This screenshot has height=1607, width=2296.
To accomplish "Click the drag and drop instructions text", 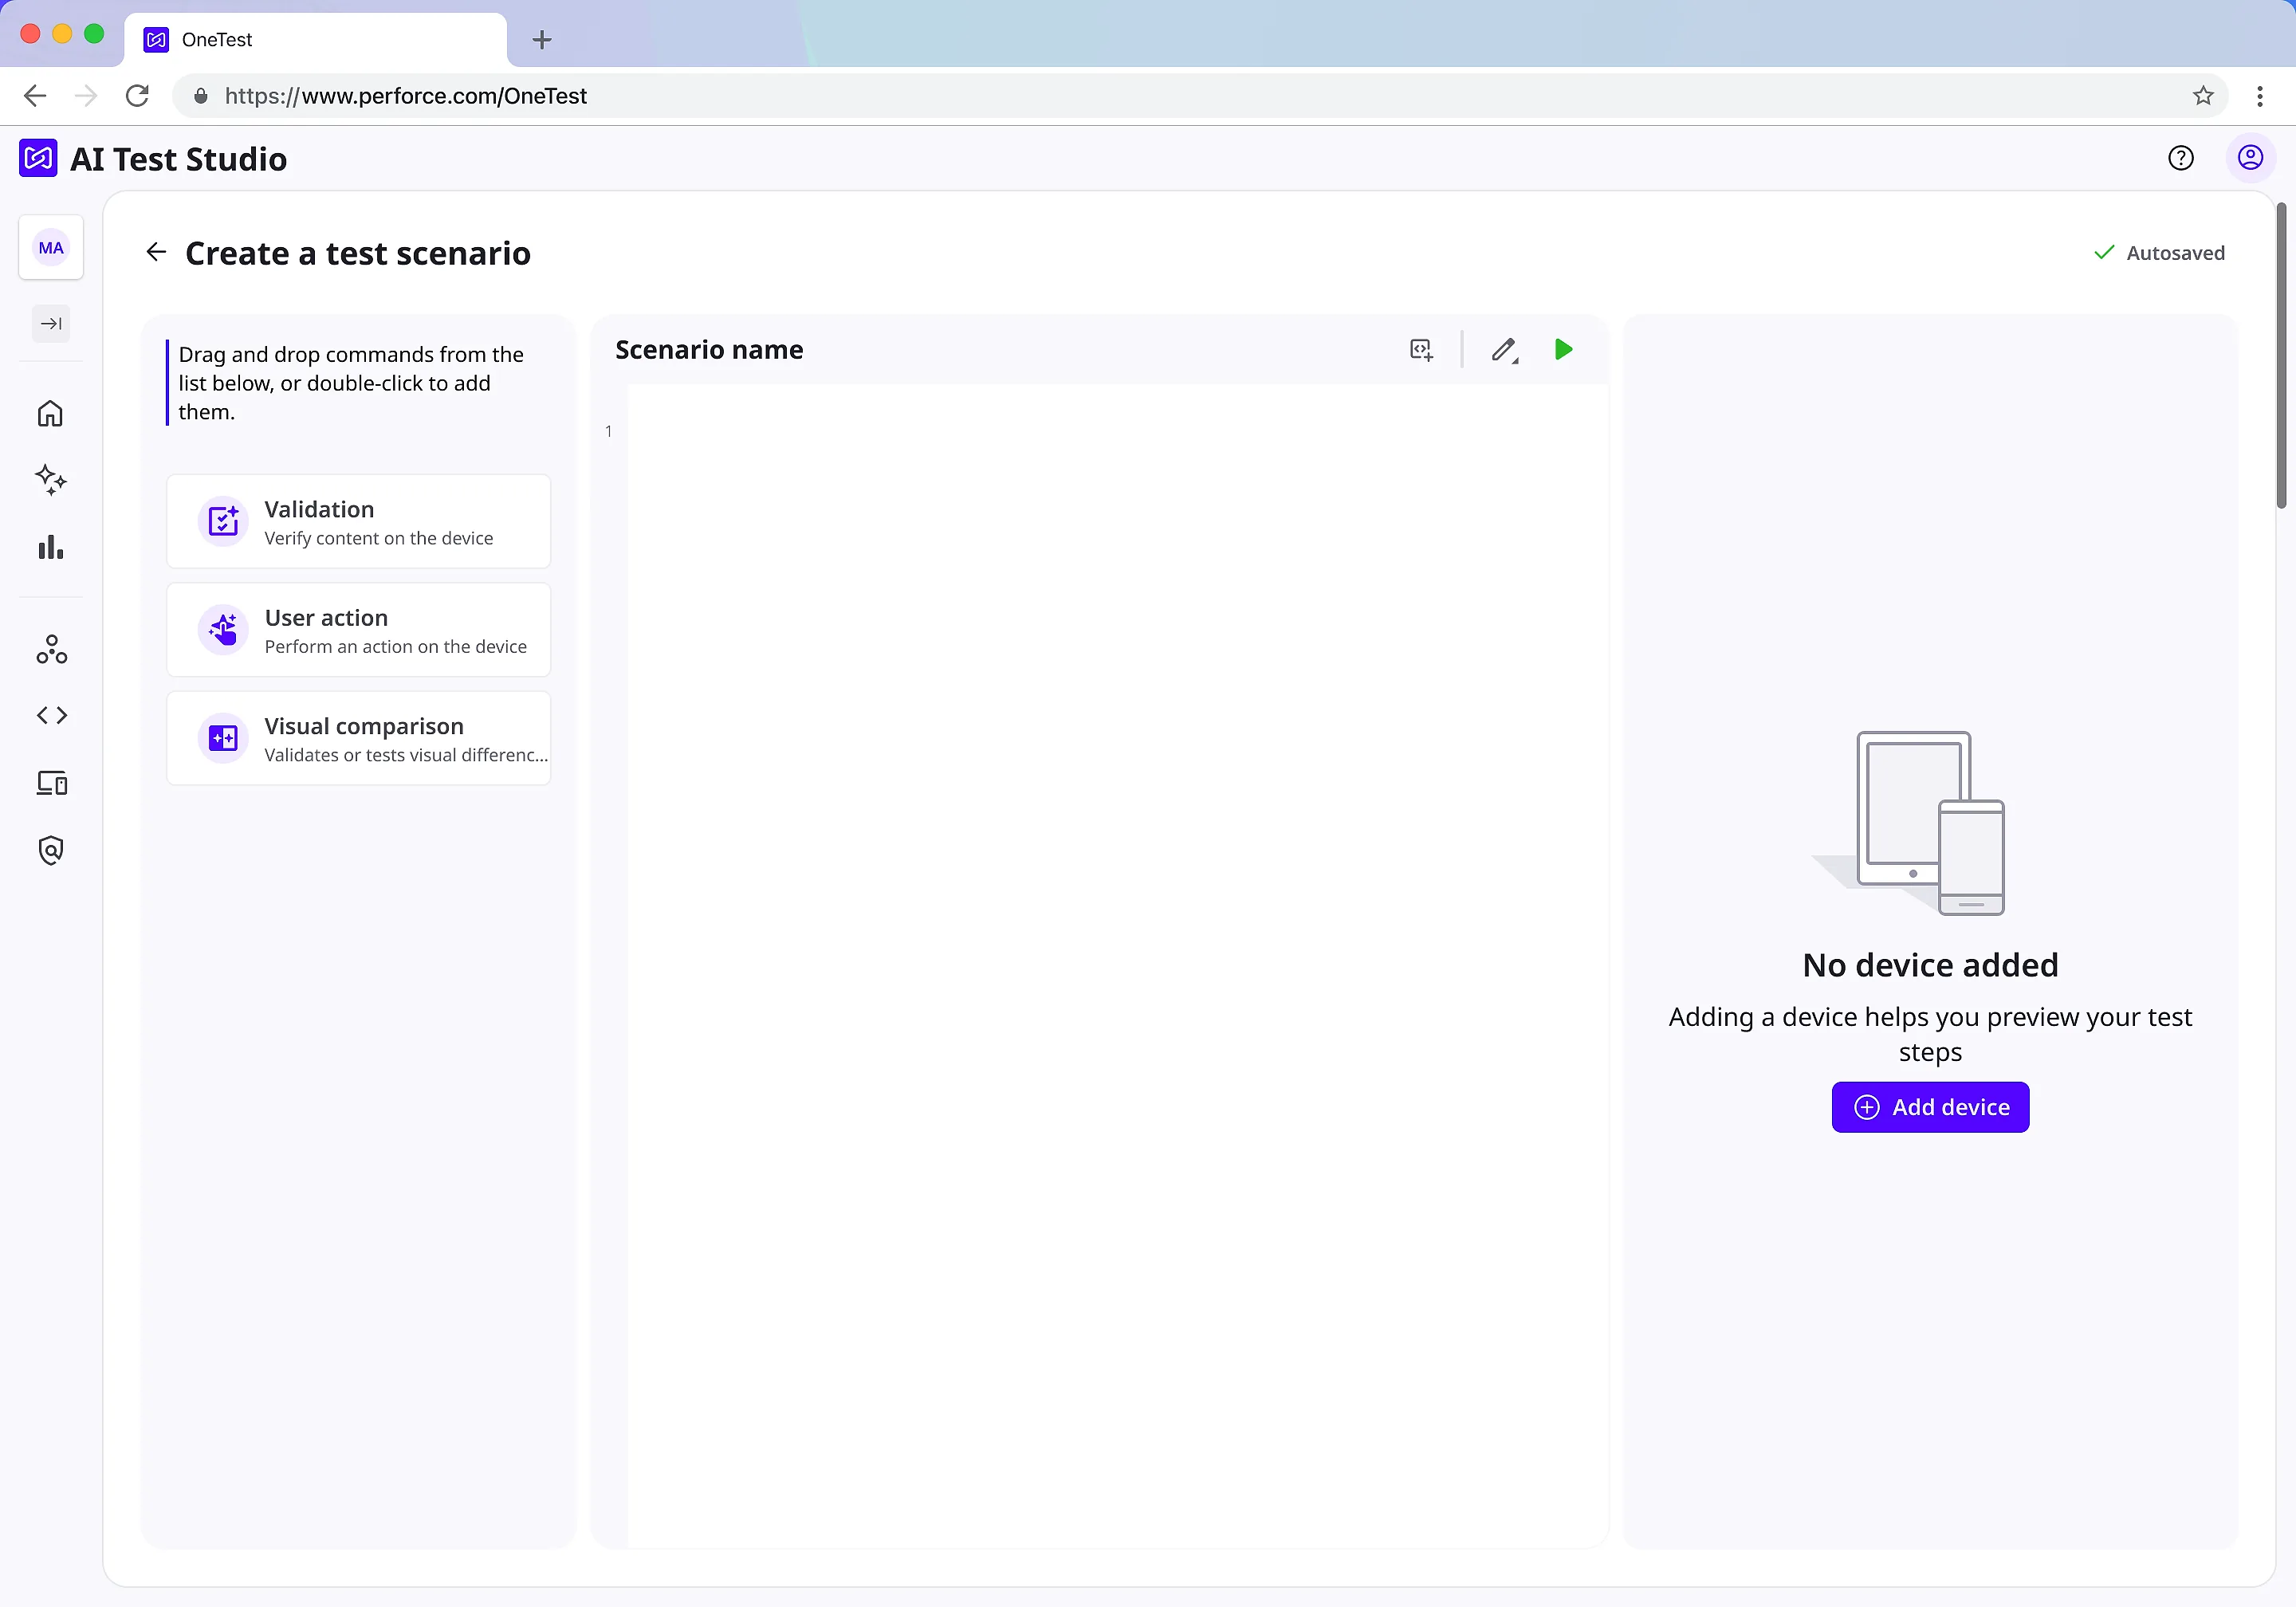I will pyautogui.click(x=351, y=383).
